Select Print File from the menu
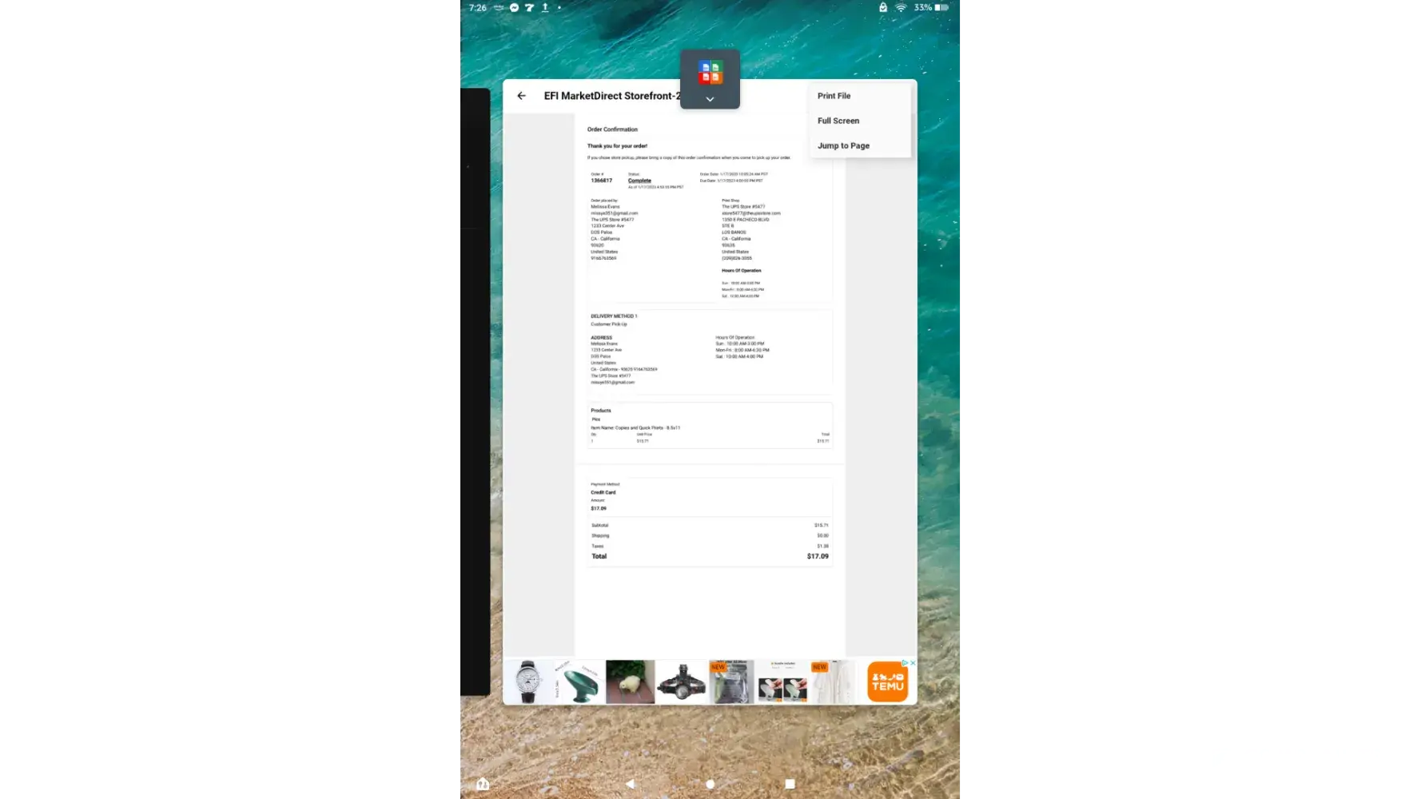 click(x=834, y=96)
